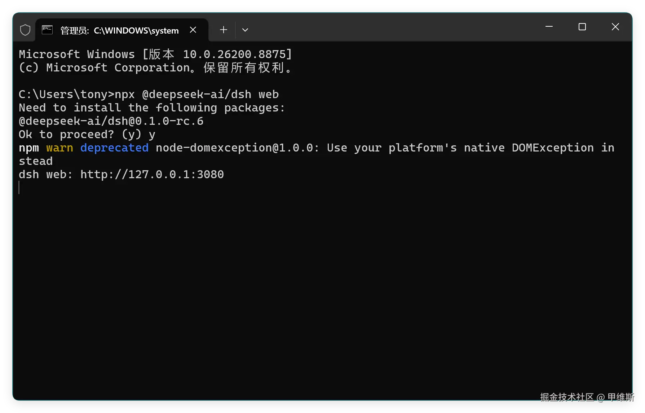
Task: Click the package name @deepseek-ai/dsh@0.1.0-rc.6
Action: coord(111,121)
